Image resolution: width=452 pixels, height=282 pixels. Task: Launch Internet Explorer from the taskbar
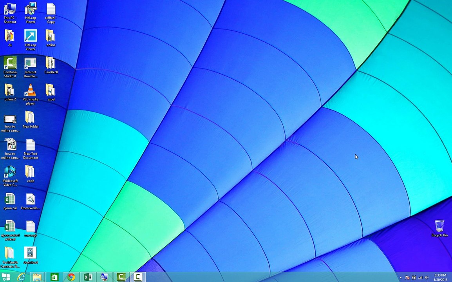click(x=21, y=277)
